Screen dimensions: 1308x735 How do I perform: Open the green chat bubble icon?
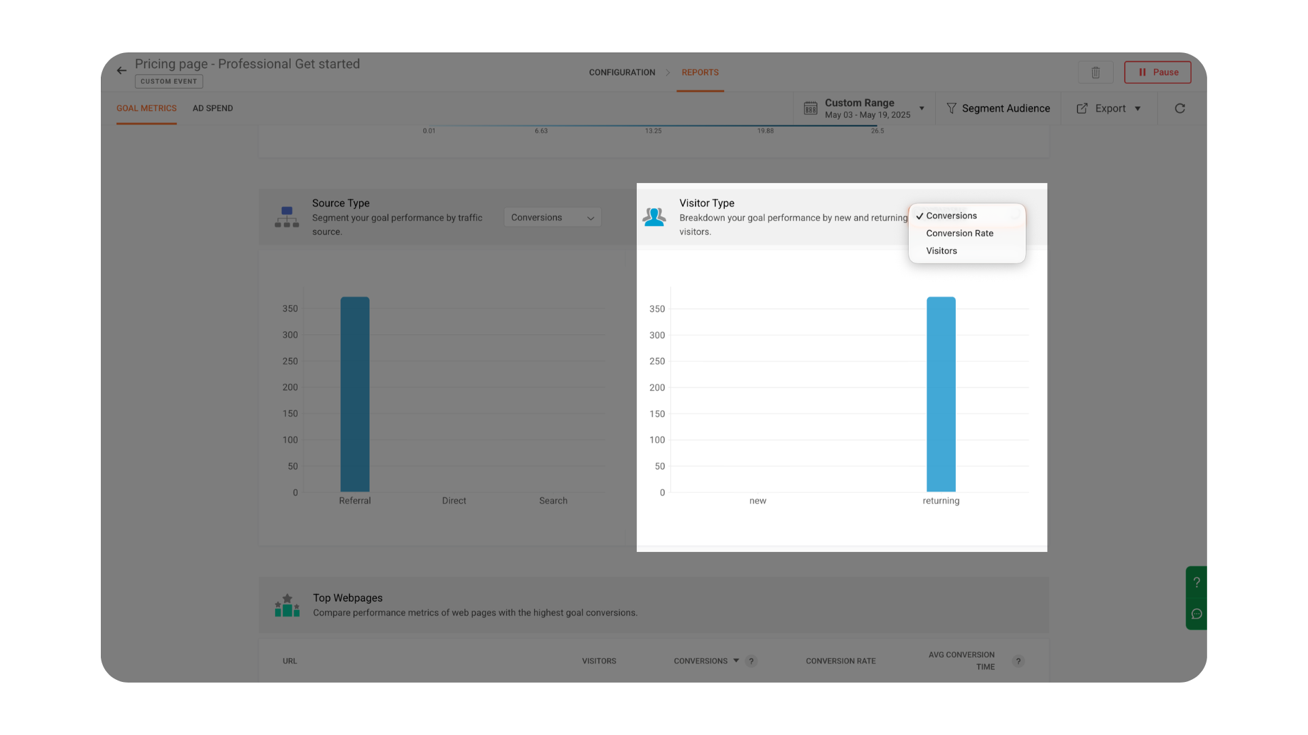tap(1196, 614)
